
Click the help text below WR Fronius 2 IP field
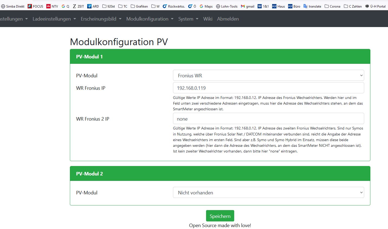pyautogui.click(x=268, y=140)
